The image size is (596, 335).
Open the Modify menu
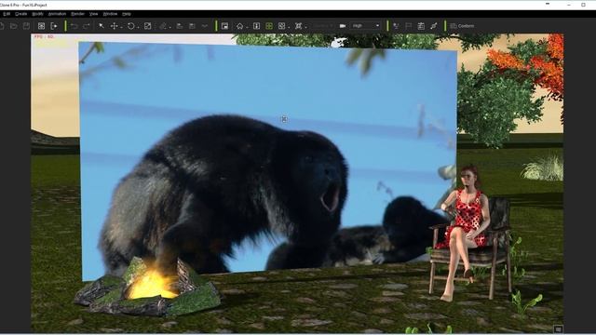pyautogui.click(x=37, y=14)
